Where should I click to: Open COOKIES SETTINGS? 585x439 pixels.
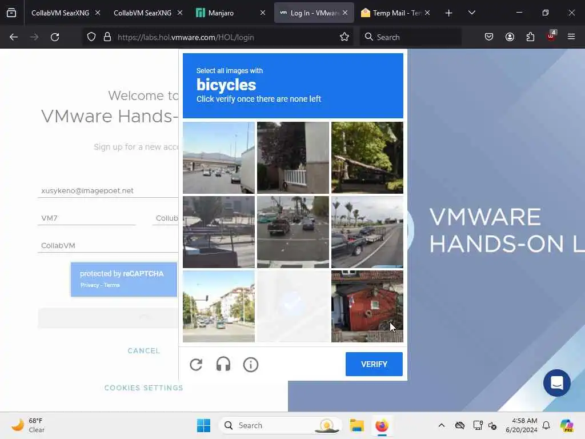(143, 388)
